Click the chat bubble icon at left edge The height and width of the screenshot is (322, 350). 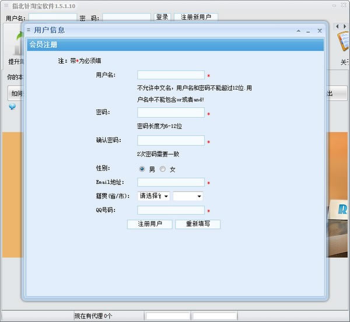[12, 107]
